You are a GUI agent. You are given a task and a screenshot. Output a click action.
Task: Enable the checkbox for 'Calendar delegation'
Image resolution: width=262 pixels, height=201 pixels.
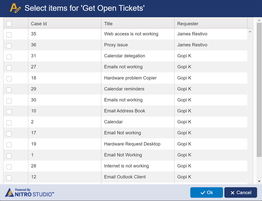[9, 57]
